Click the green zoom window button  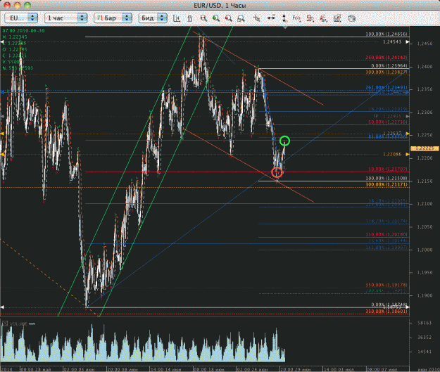click(x=27, y=6)
